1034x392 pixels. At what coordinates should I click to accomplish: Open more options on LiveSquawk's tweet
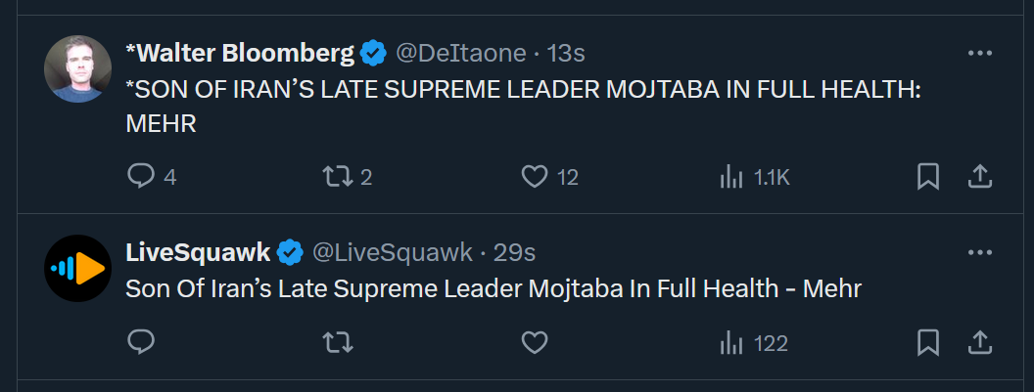(980, 252)
